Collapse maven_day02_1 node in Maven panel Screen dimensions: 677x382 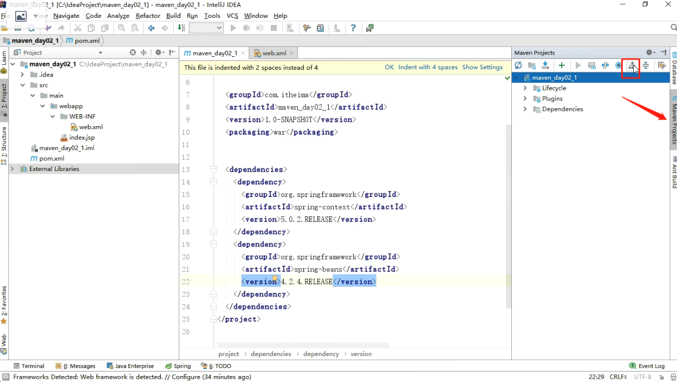pyautogui.click(x=517, y=77)
